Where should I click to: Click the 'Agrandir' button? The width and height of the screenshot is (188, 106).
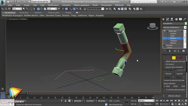click(x=179, y=74)
